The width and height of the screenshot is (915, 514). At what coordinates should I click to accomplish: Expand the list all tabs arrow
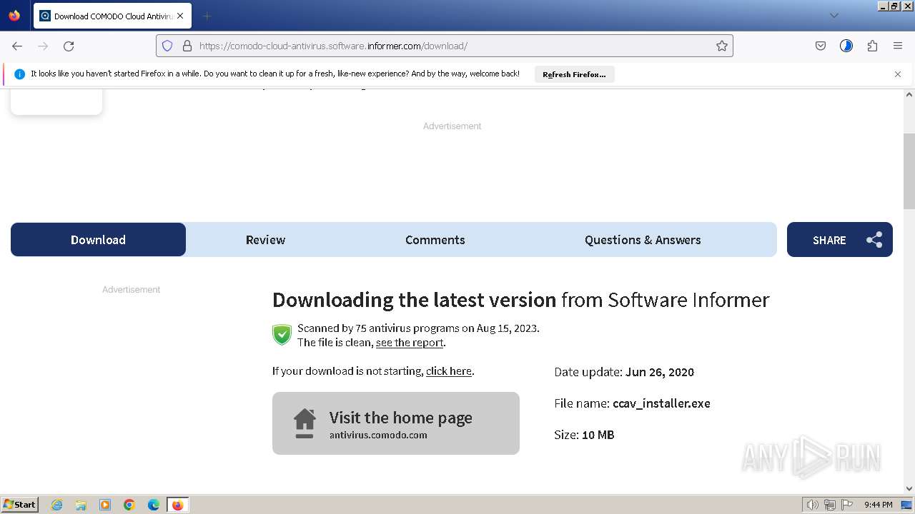coord(834,16)
